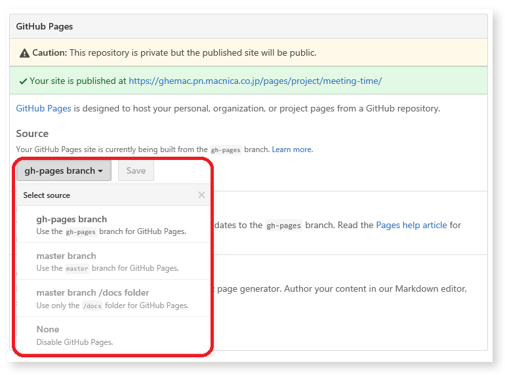
Task: Click 'Use only the /docs folder' description
Action: [112, 306]
